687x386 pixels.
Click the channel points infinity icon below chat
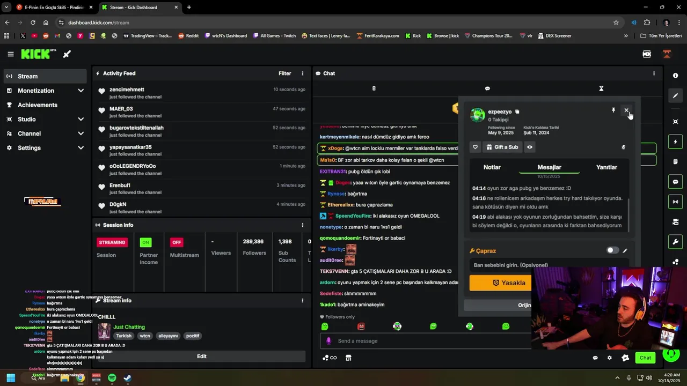click(330, 358)
